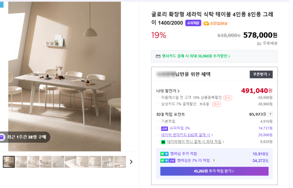This screenshot has height=188, width=293.
Task: Click the 45,282원 추가 적립 받기 button
Action: pyautogui.click(x=214, y=171)
